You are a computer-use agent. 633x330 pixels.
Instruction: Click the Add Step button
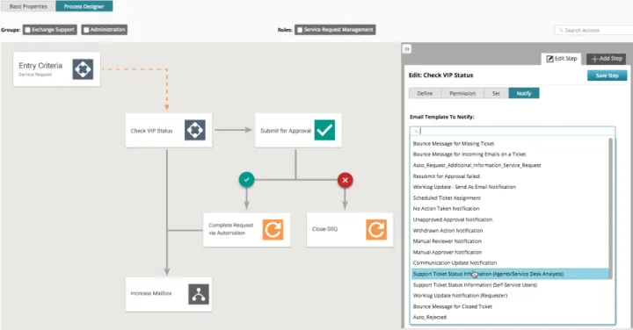(607, 59)
